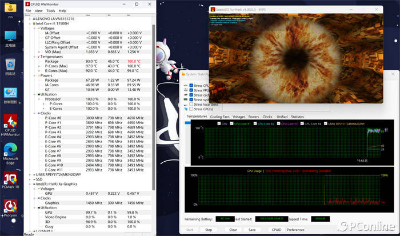Collapse the Powers tree node
400x236 pixels.
point(34,75)
